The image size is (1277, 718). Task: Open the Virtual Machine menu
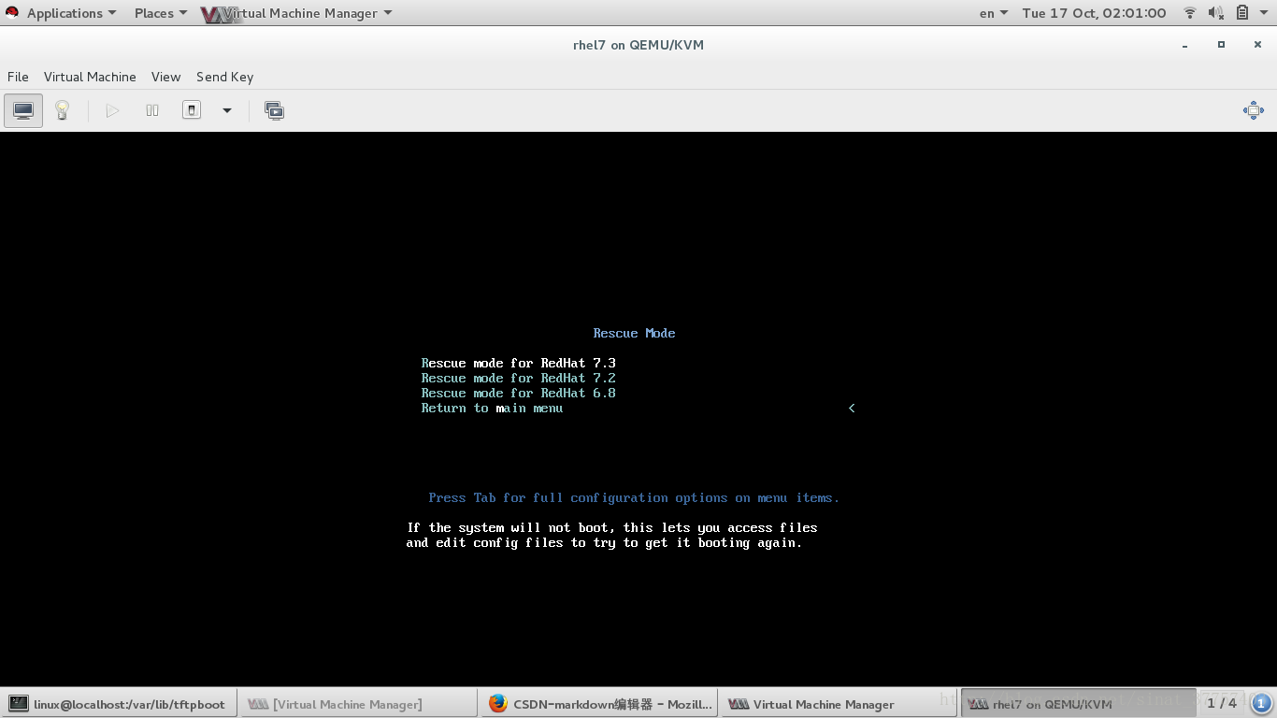pyautogui.click(x=90, y=77)
